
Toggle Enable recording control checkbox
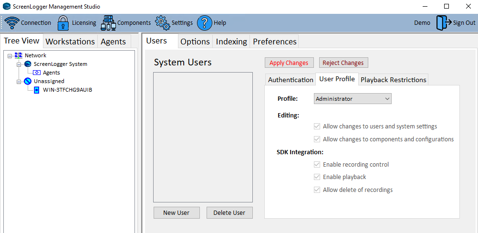(317, 165)
